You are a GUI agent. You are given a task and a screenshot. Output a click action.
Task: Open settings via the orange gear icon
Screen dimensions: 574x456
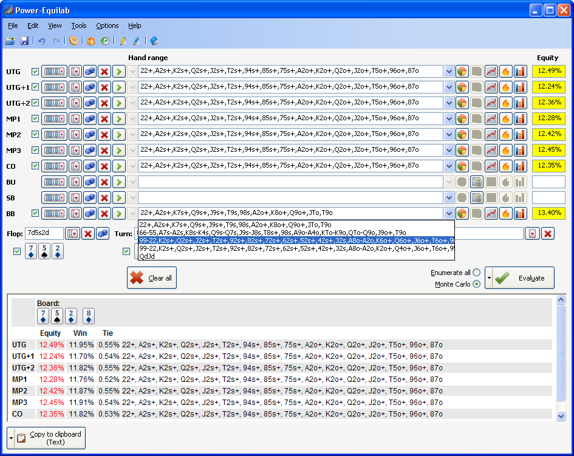[x=73, y=41]
